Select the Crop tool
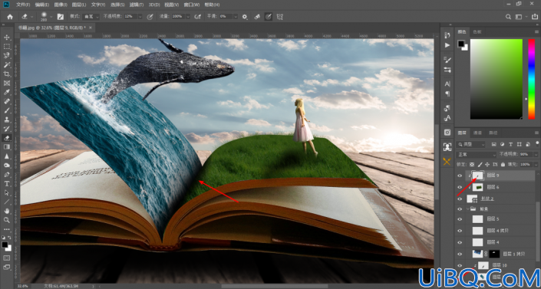 click(7, 74)
